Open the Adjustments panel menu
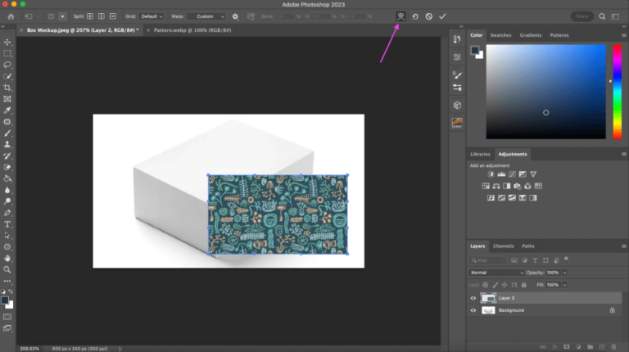 coord(624,155)
